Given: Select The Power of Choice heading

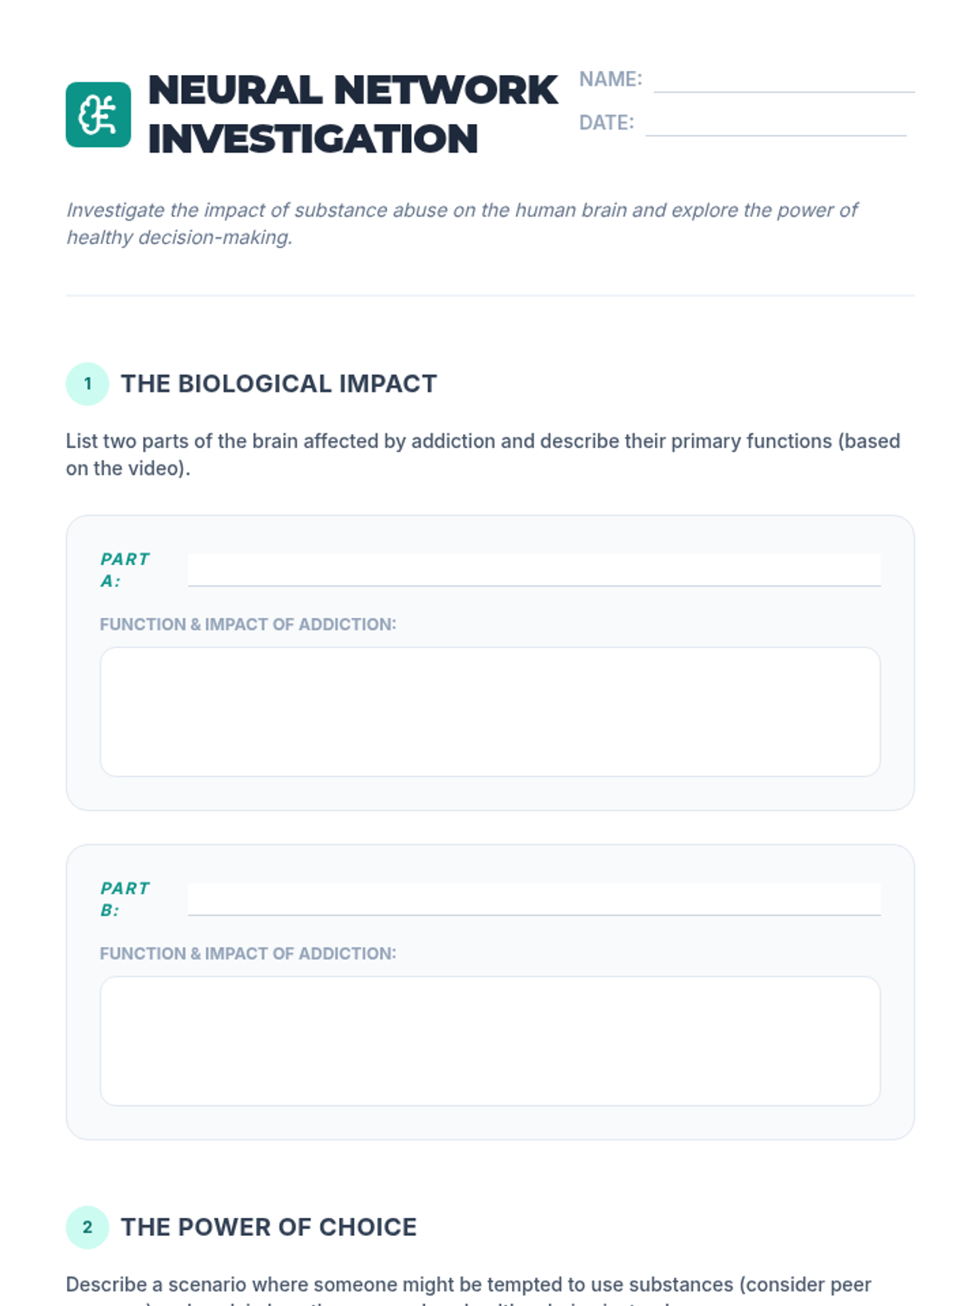Looking at the screenshot, I should click(269, 1227).
